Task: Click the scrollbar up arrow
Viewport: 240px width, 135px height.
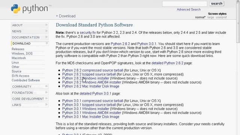Action: 238,1
